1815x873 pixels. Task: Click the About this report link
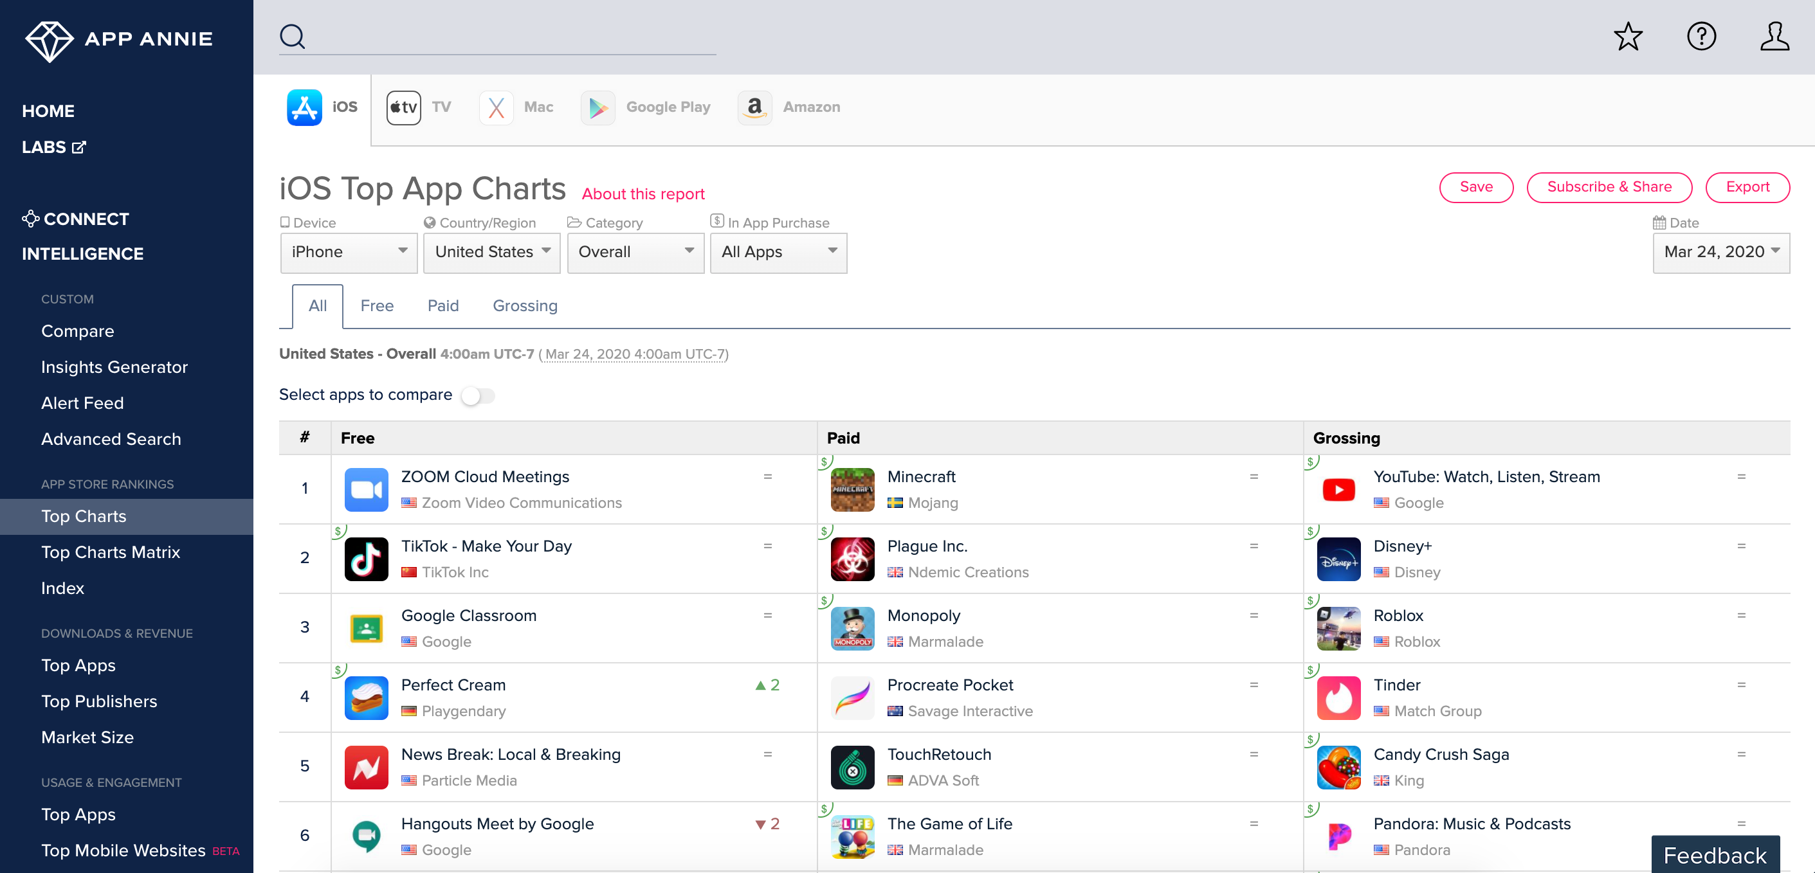[x=643, y=193]
